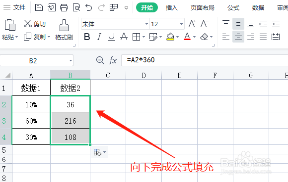This screenshot has height=182, width=288.
Task: Increase font size with A+ icon
Action: (192, 24)
